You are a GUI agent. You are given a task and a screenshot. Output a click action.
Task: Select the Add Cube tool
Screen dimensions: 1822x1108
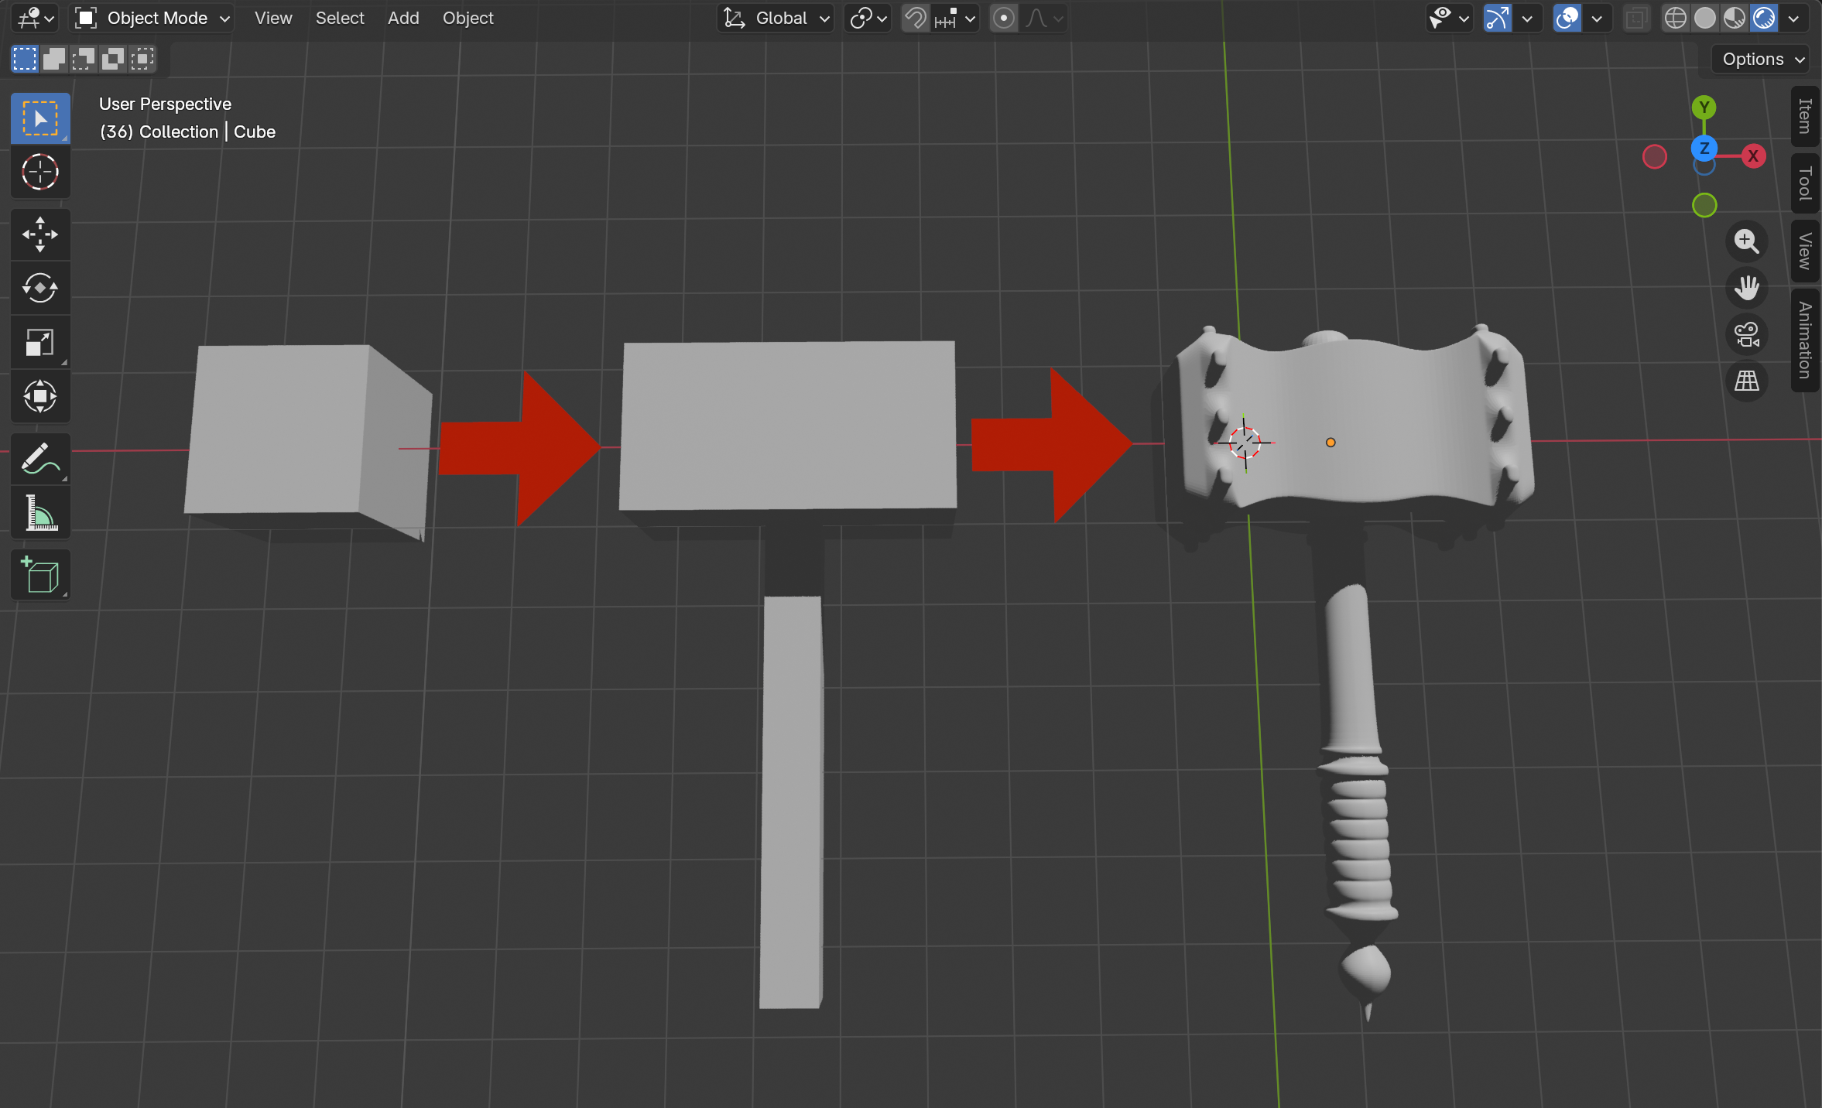tap(40, 575)
